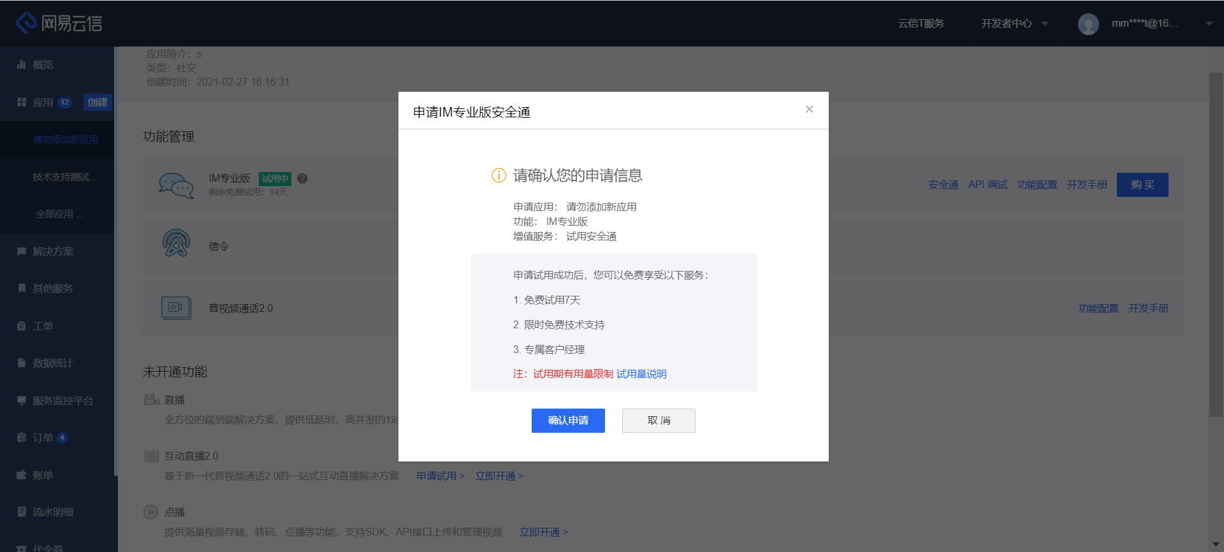This screenshot has height=552, width=1224.
Task: Open the API 调试 link
Action: (987, 185)
